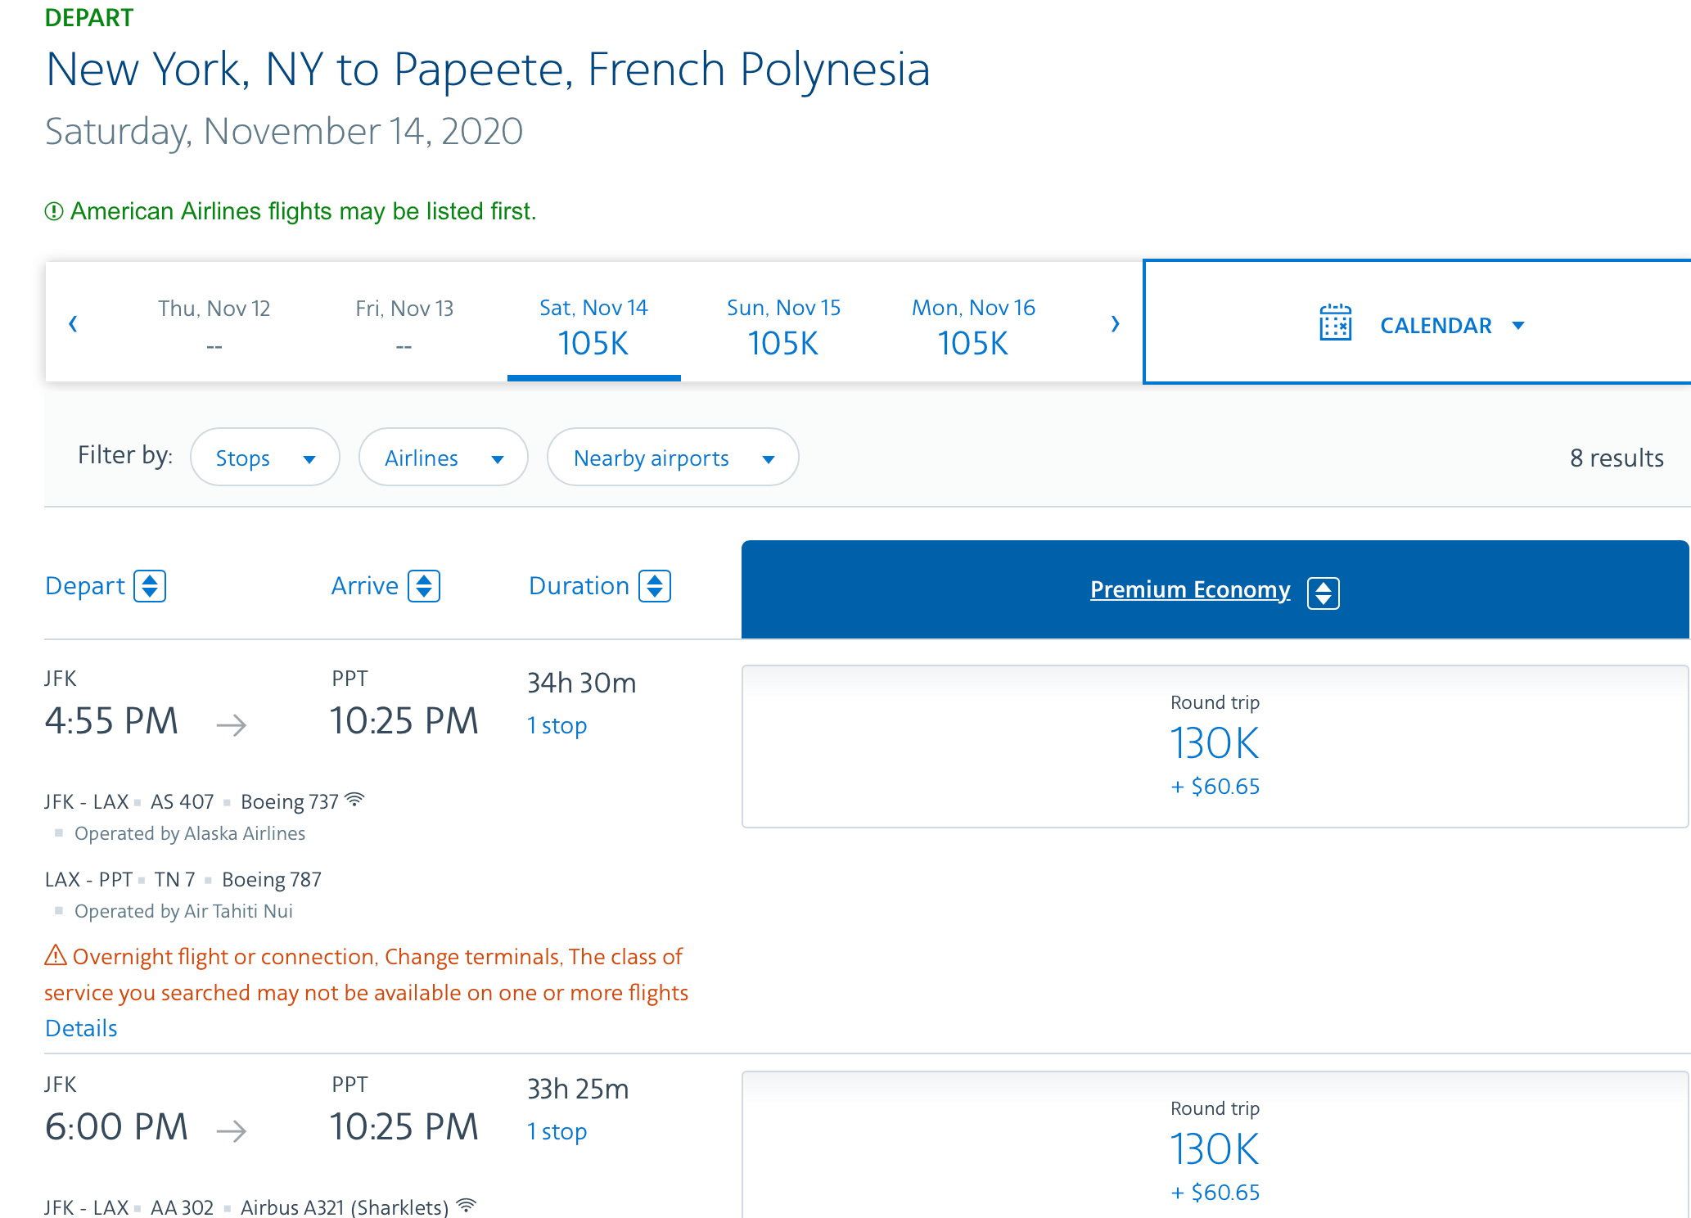The height and width of the screenshot is (1218, 1691).
Task: Click the overnight flight warning triangle icon
Action: coord(56,955)
